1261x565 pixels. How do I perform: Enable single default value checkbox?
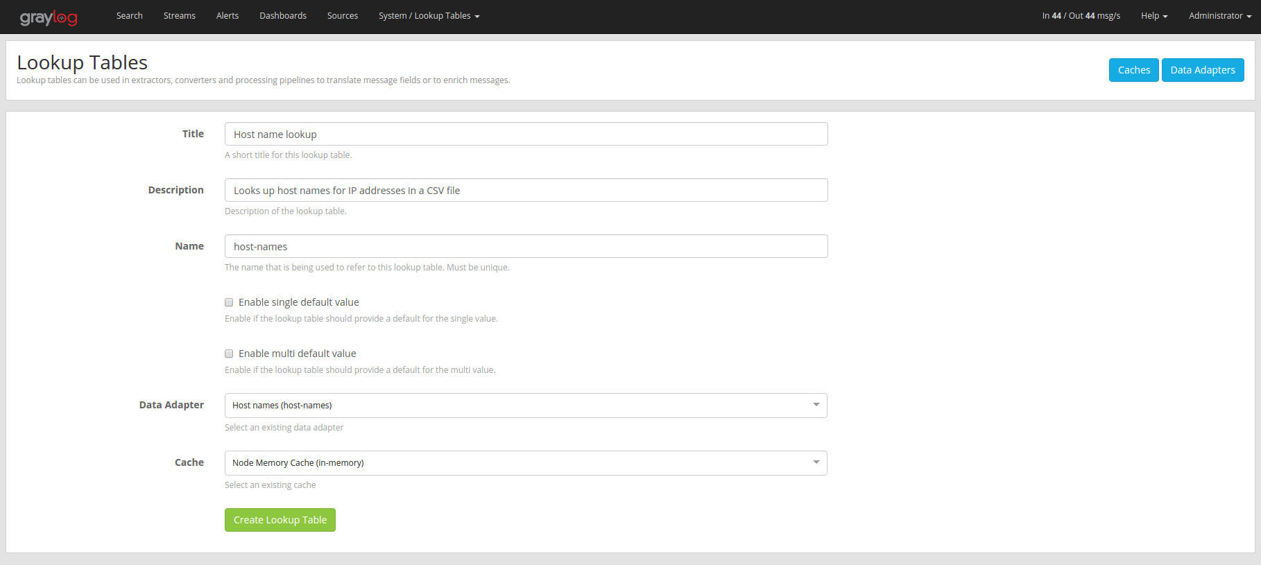[229, 302]
